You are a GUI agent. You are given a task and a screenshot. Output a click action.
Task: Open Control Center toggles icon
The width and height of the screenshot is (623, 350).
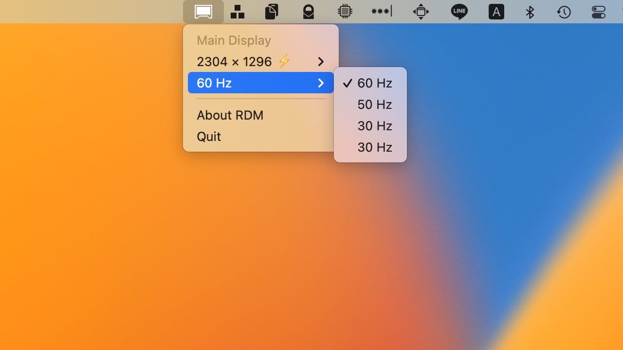(599, 12)
